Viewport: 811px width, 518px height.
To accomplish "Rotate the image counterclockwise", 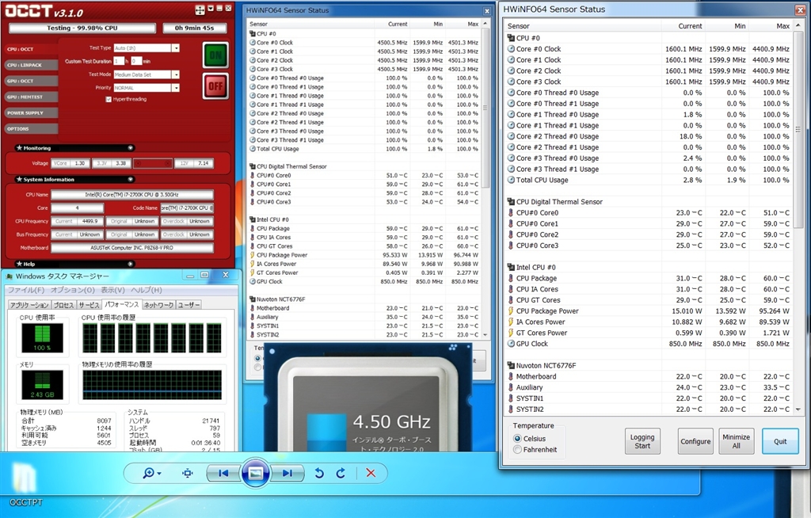I will click(319, 473).
